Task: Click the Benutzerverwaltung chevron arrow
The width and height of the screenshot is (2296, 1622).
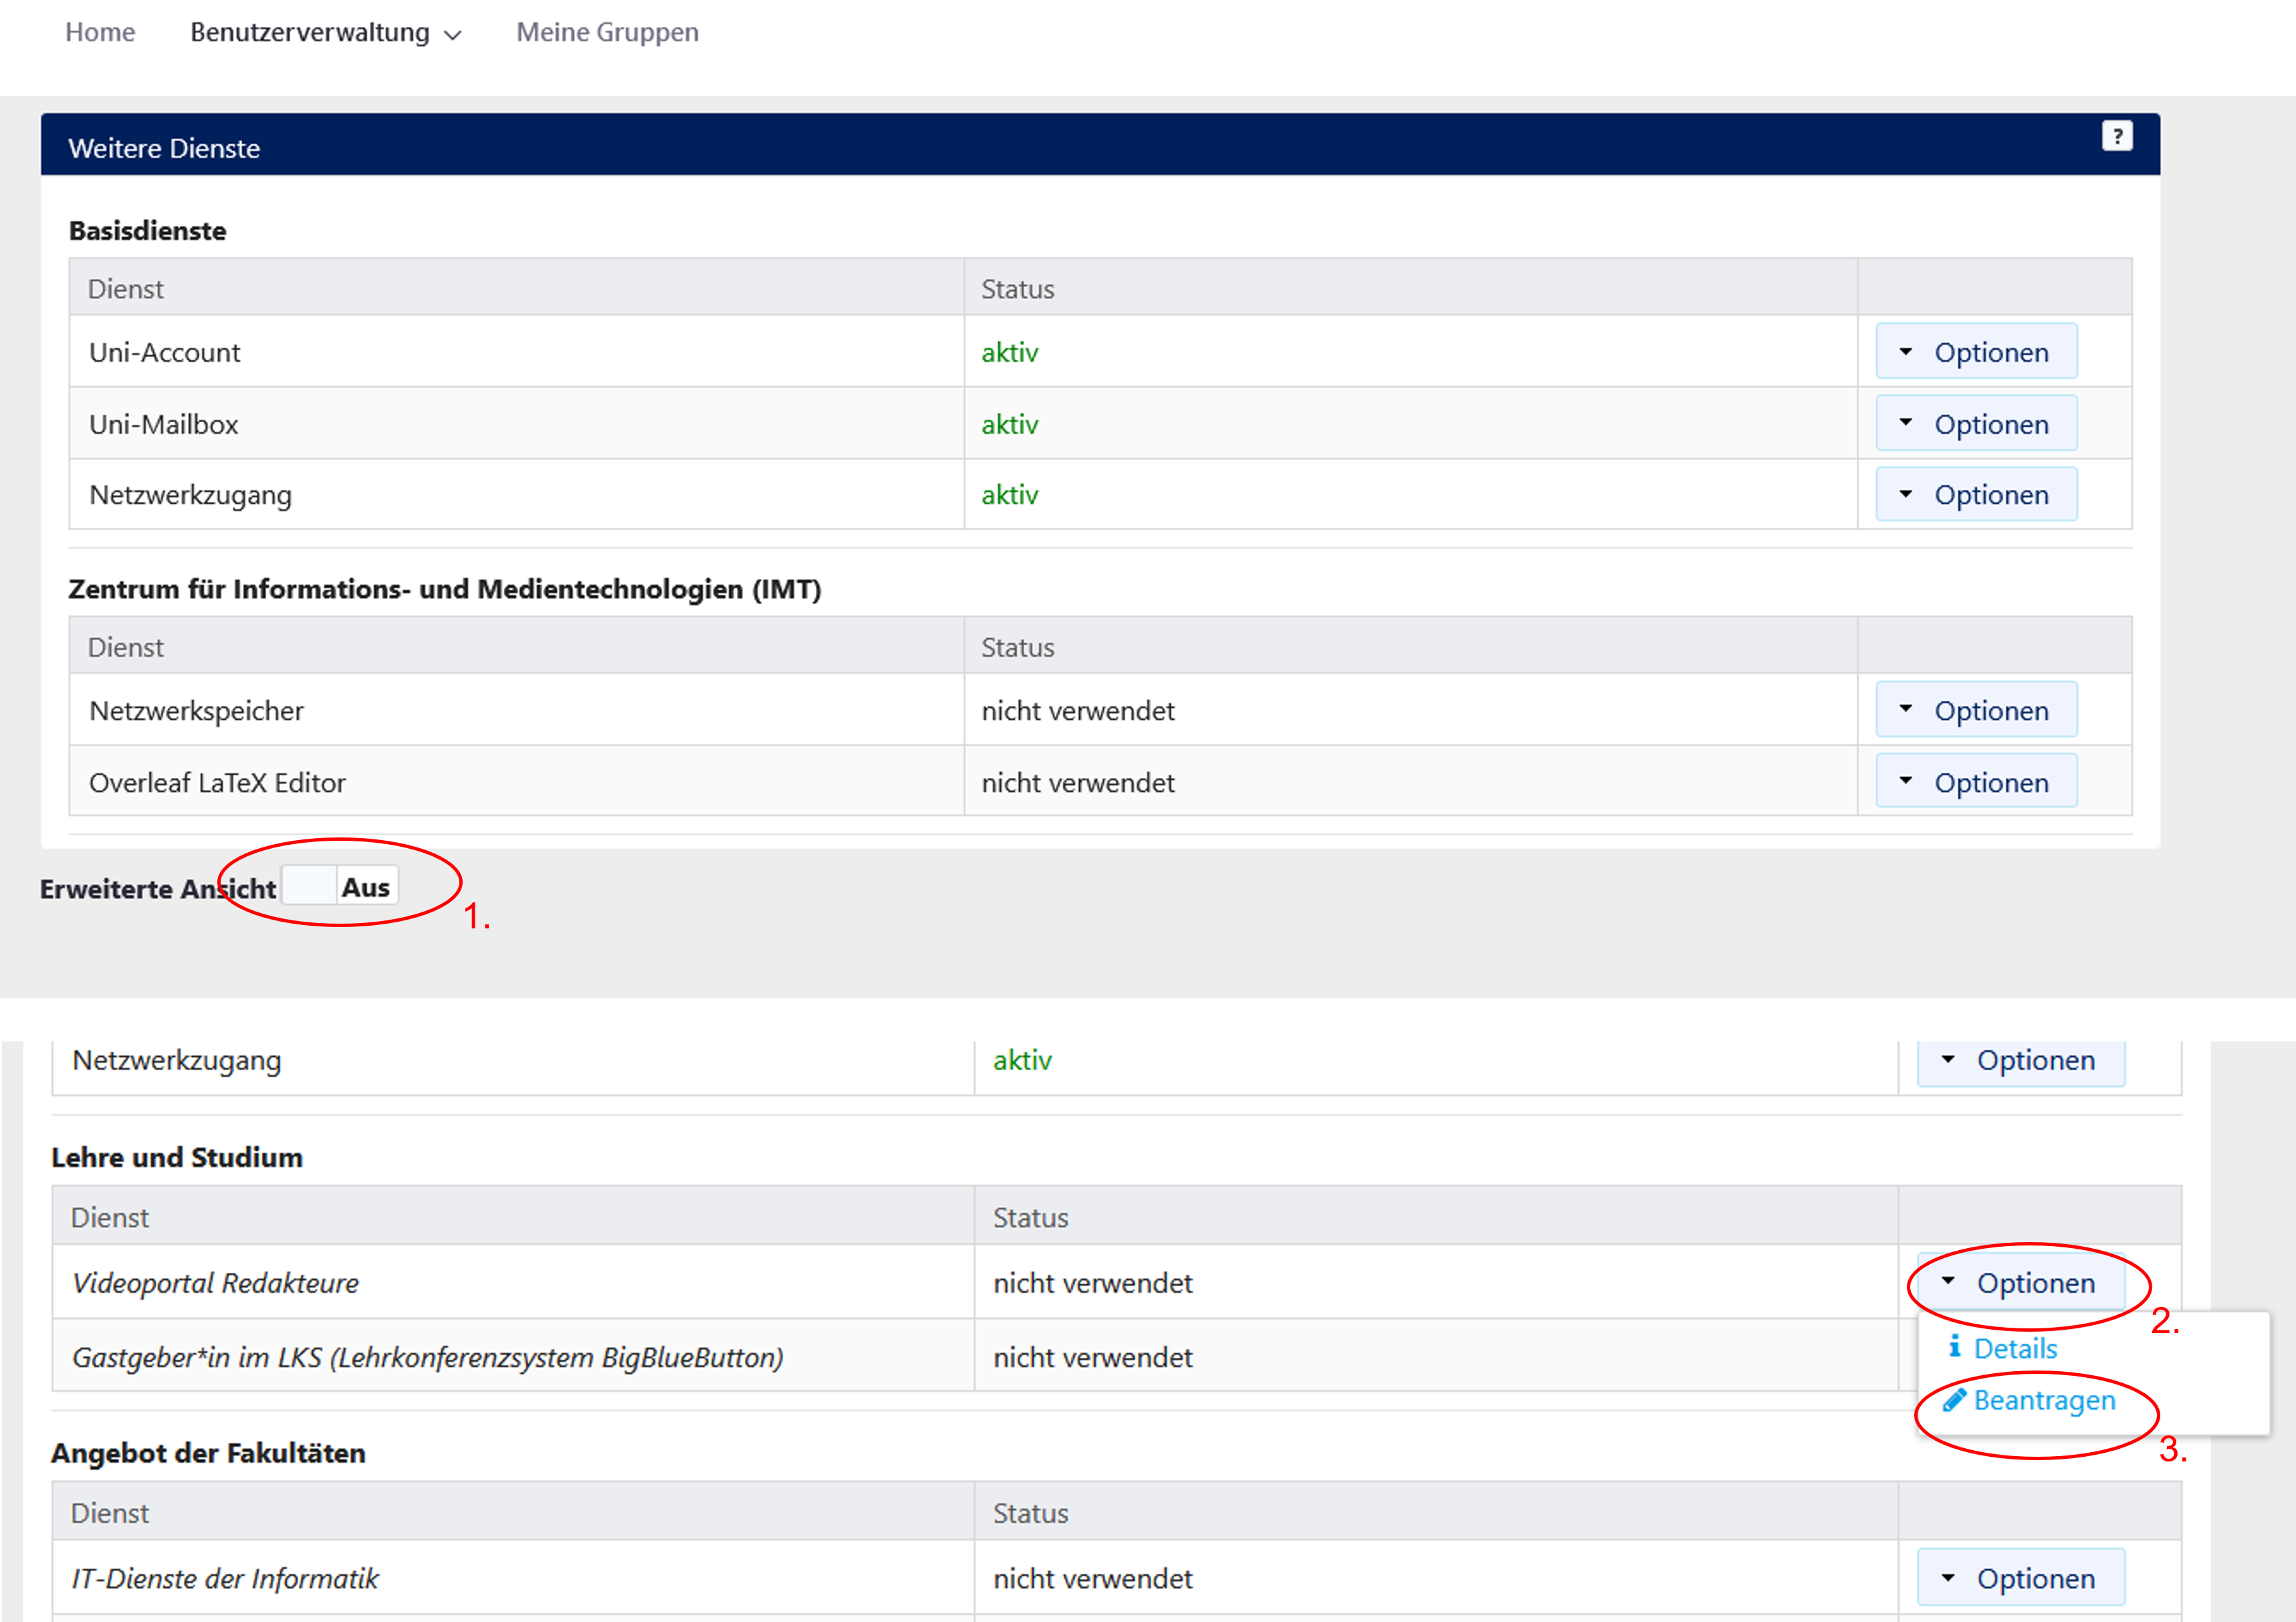Action: click(x=453, y=35)
